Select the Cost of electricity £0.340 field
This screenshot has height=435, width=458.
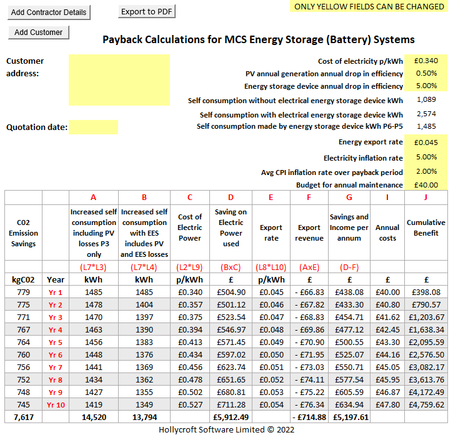coord(426,61)
